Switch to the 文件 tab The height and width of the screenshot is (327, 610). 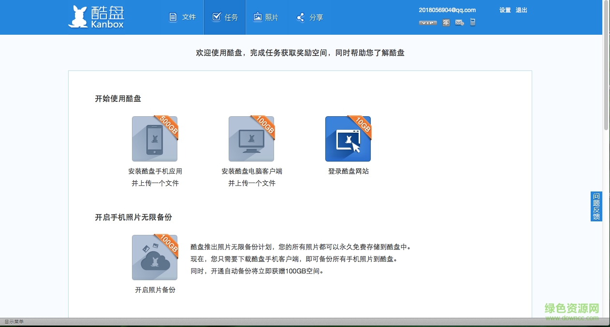click(x=182, y=17)
